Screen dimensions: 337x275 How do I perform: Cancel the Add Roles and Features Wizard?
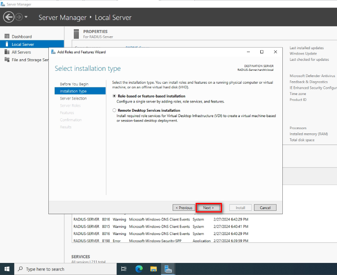pyautogui.click(x=265, y=207)
